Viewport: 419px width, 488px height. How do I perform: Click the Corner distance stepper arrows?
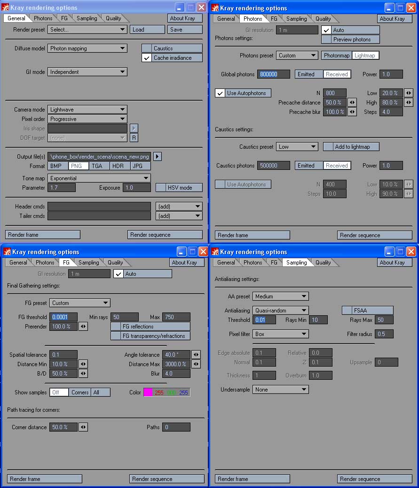[x=83, y=427]
